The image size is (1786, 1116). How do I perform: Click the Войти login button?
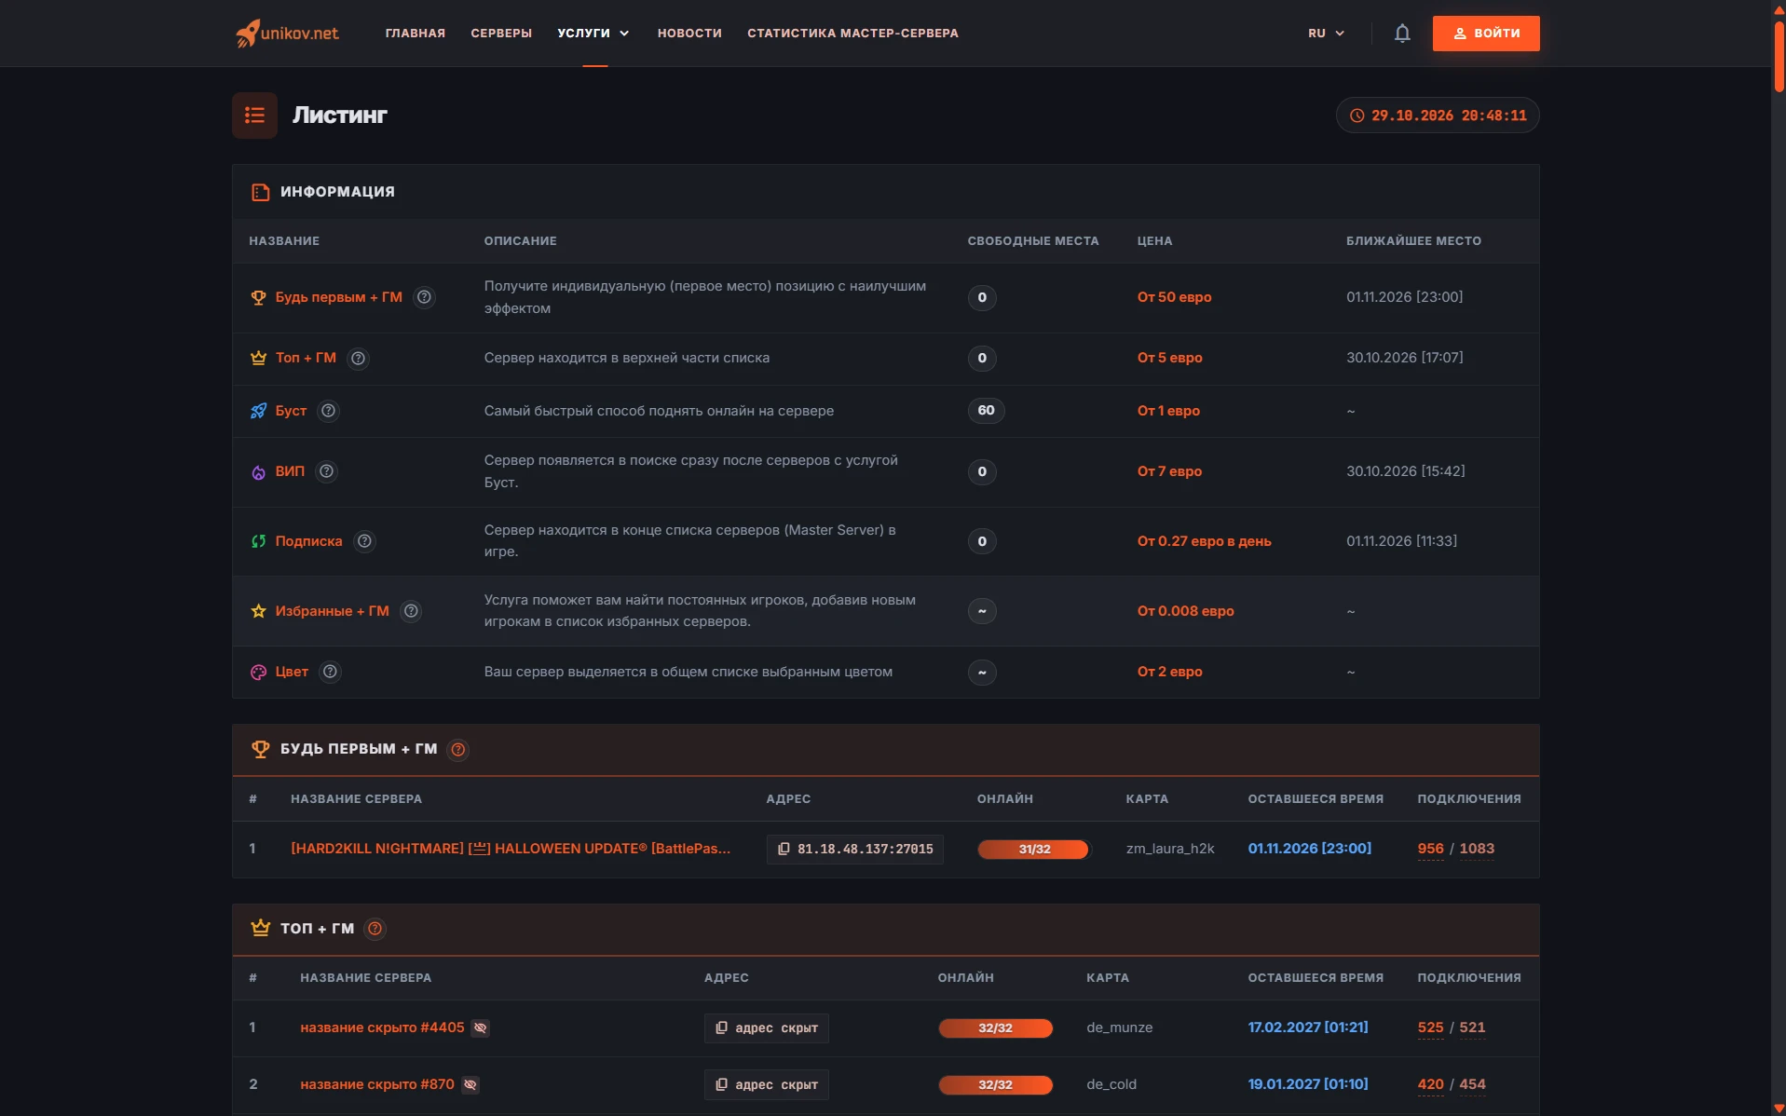[1485, 34]
